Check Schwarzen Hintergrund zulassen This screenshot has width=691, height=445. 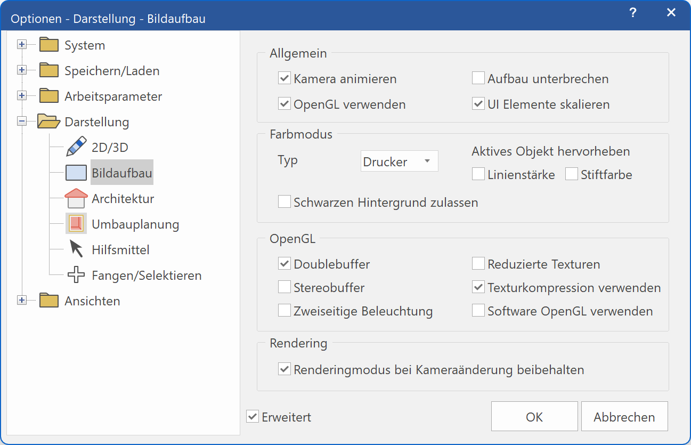284,201
